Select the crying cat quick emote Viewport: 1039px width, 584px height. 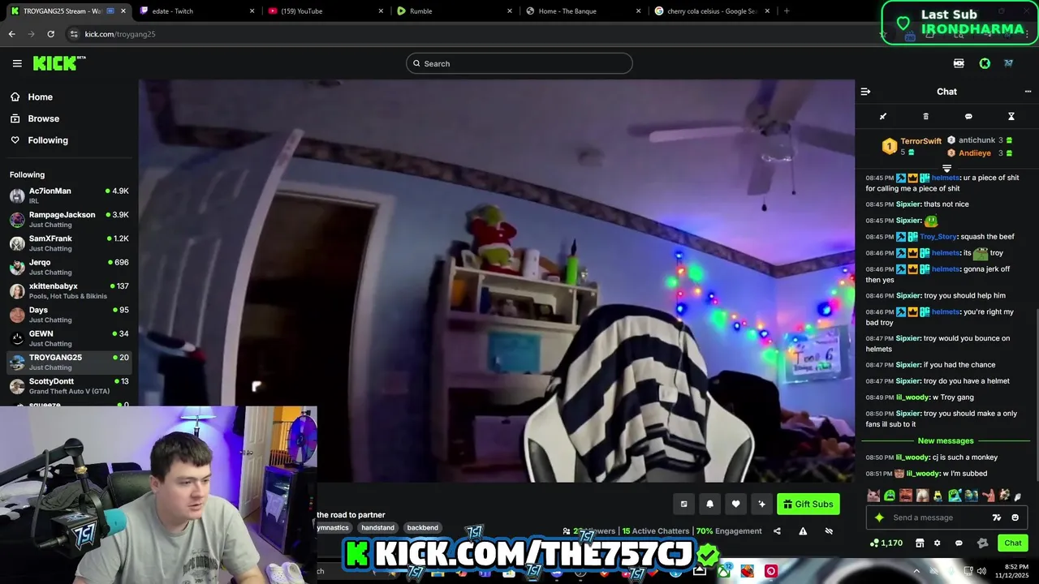coord(873,495)
